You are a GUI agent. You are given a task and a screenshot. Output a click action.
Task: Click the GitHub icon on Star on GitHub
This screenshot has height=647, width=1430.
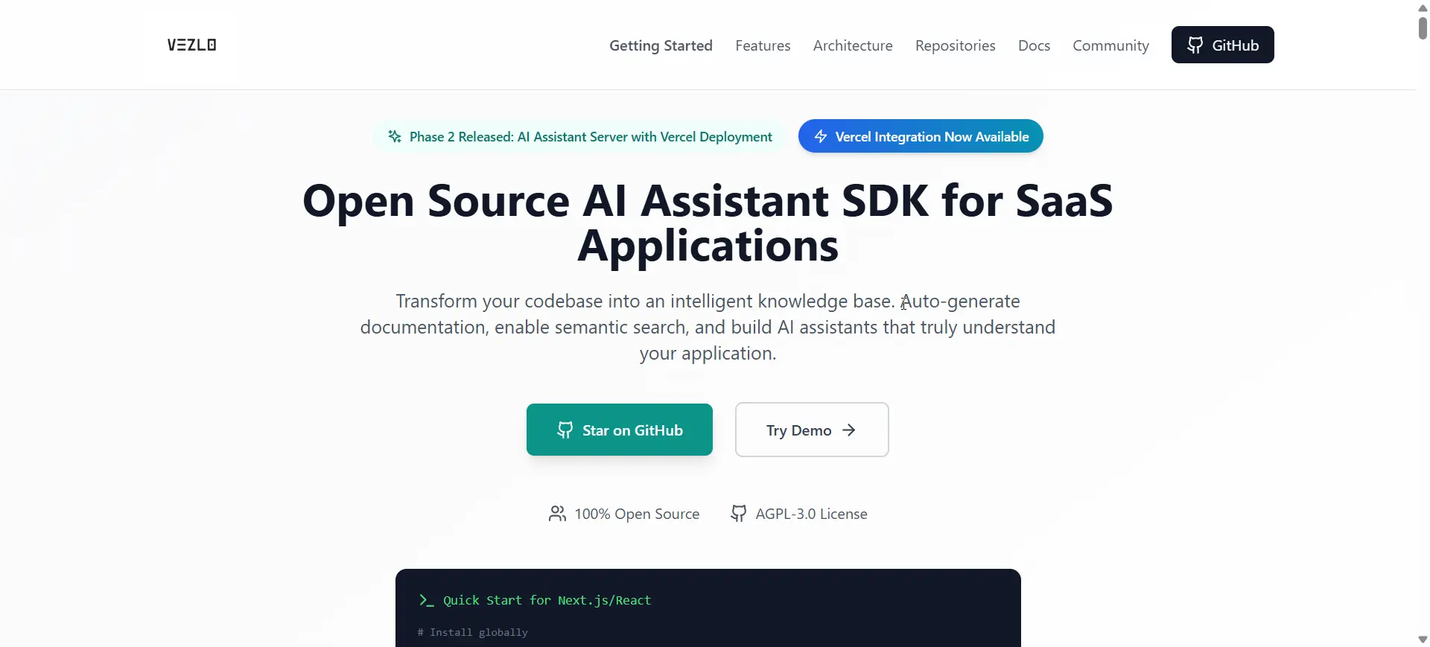[x=565, y=430]
